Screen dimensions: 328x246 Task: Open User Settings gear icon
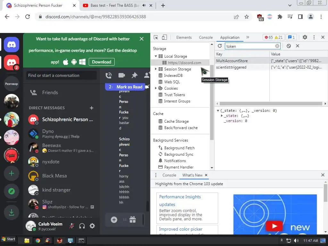92,226
